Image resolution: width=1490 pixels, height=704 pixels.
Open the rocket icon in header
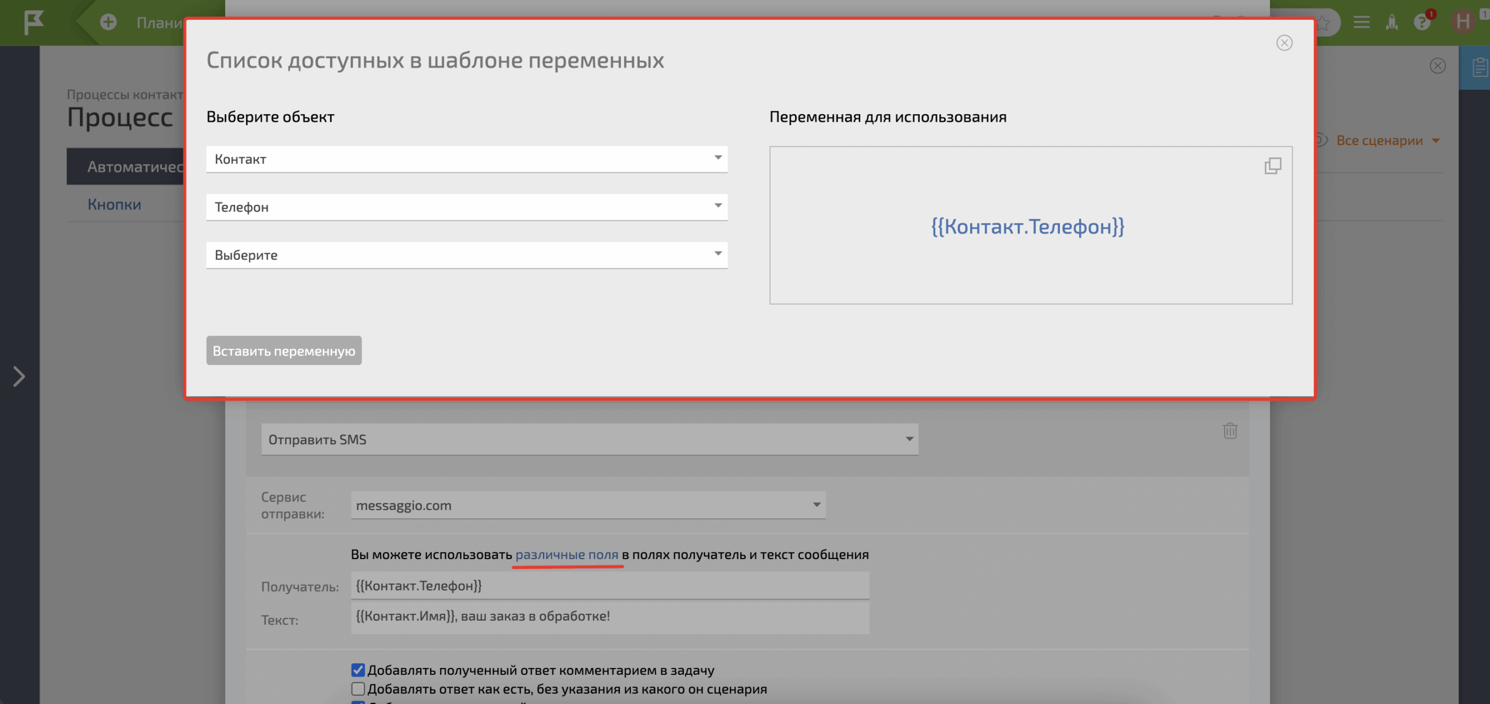1392,23
